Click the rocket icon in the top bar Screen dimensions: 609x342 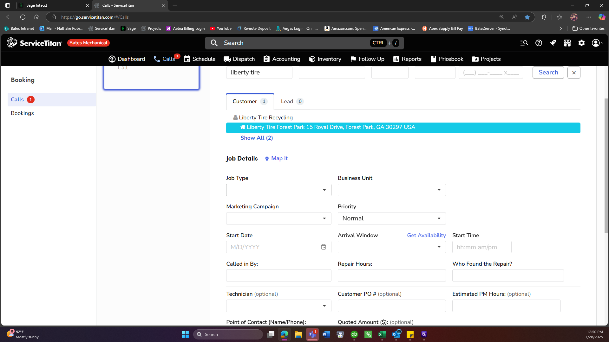[553, 43]
